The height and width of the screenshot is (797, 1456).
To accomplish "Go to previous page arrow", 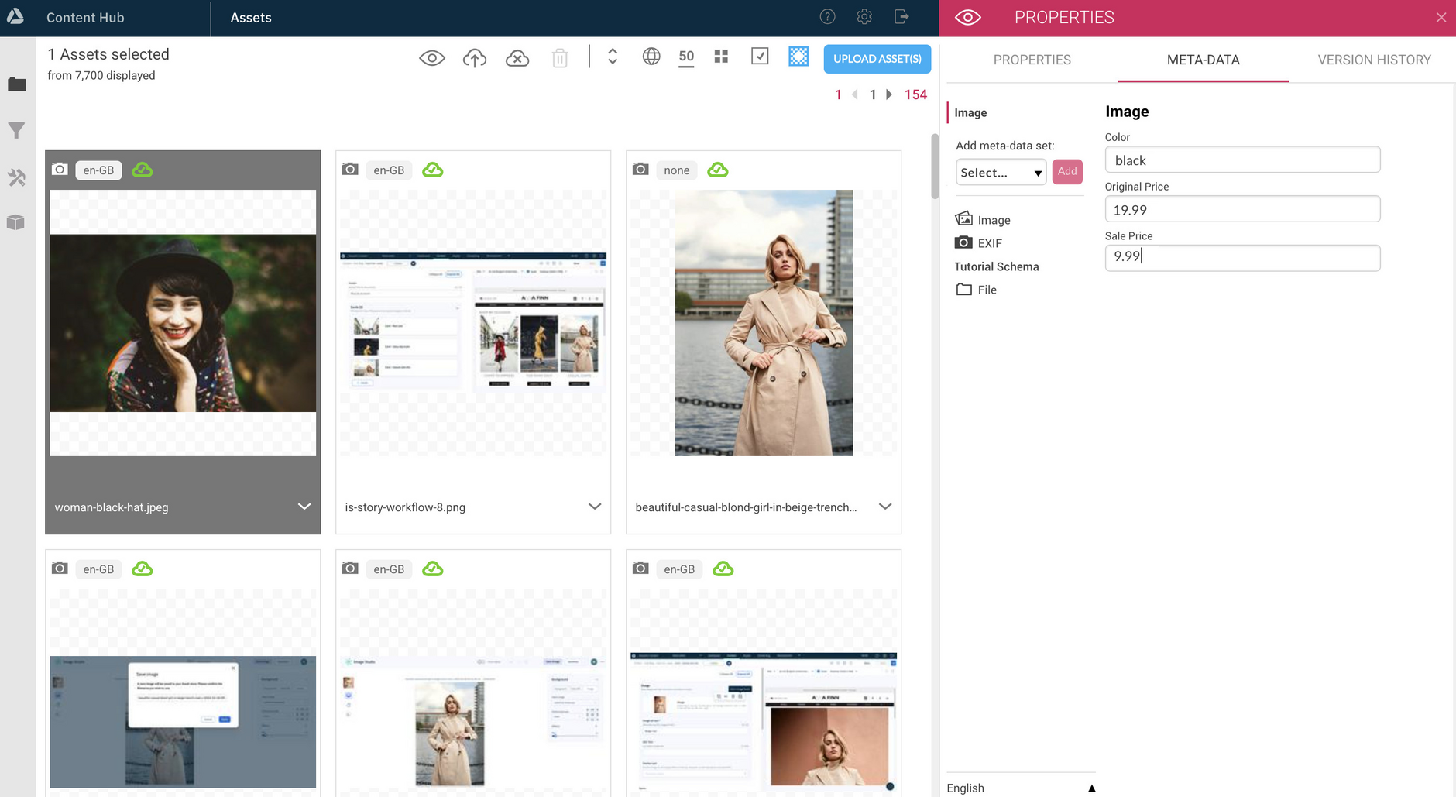I will coord(855,94).
